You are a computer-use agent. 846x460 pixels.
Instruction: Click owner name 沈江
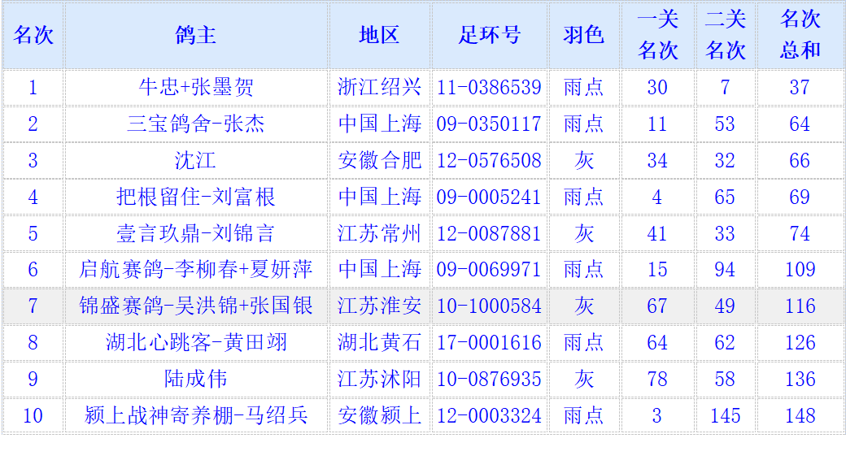point(196,161)
